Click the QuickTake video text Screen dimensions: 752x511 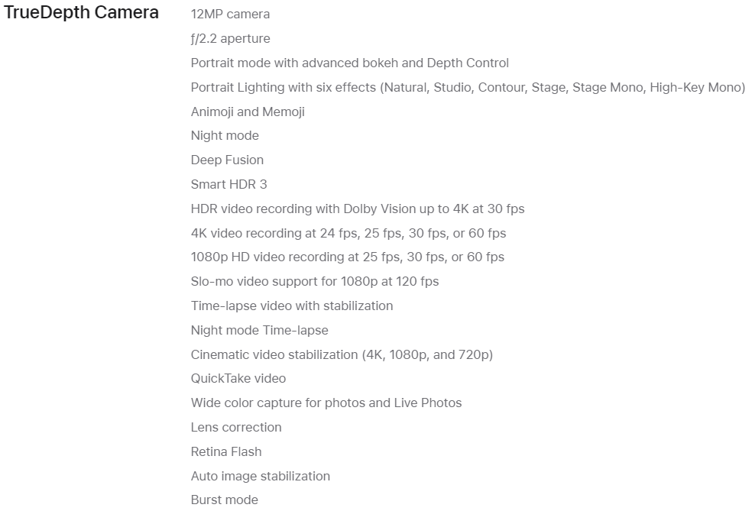point(238,379)
